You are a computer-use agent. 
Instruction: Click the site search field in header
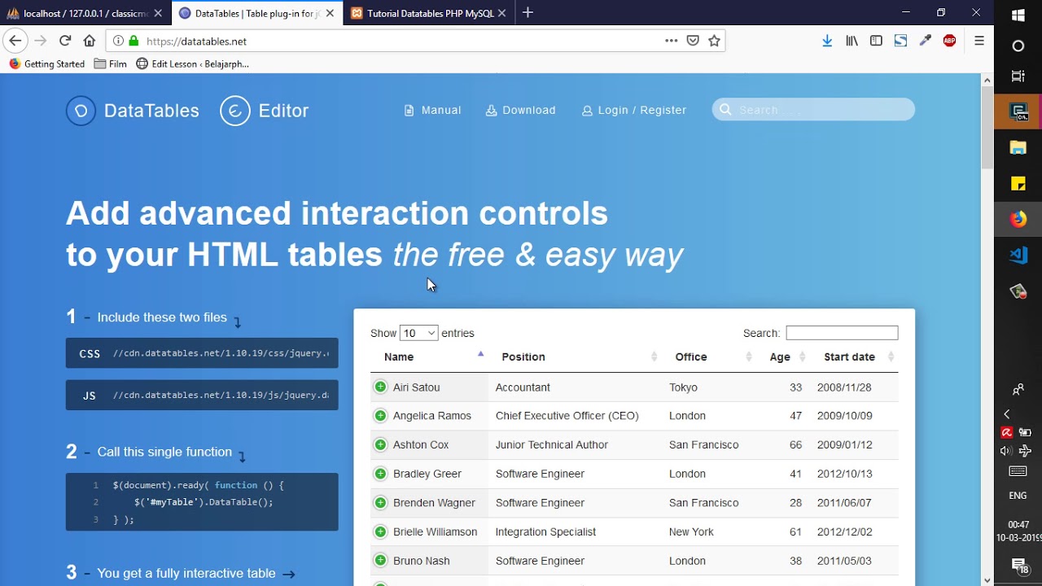pyautogui.click(x=813, y=110)
